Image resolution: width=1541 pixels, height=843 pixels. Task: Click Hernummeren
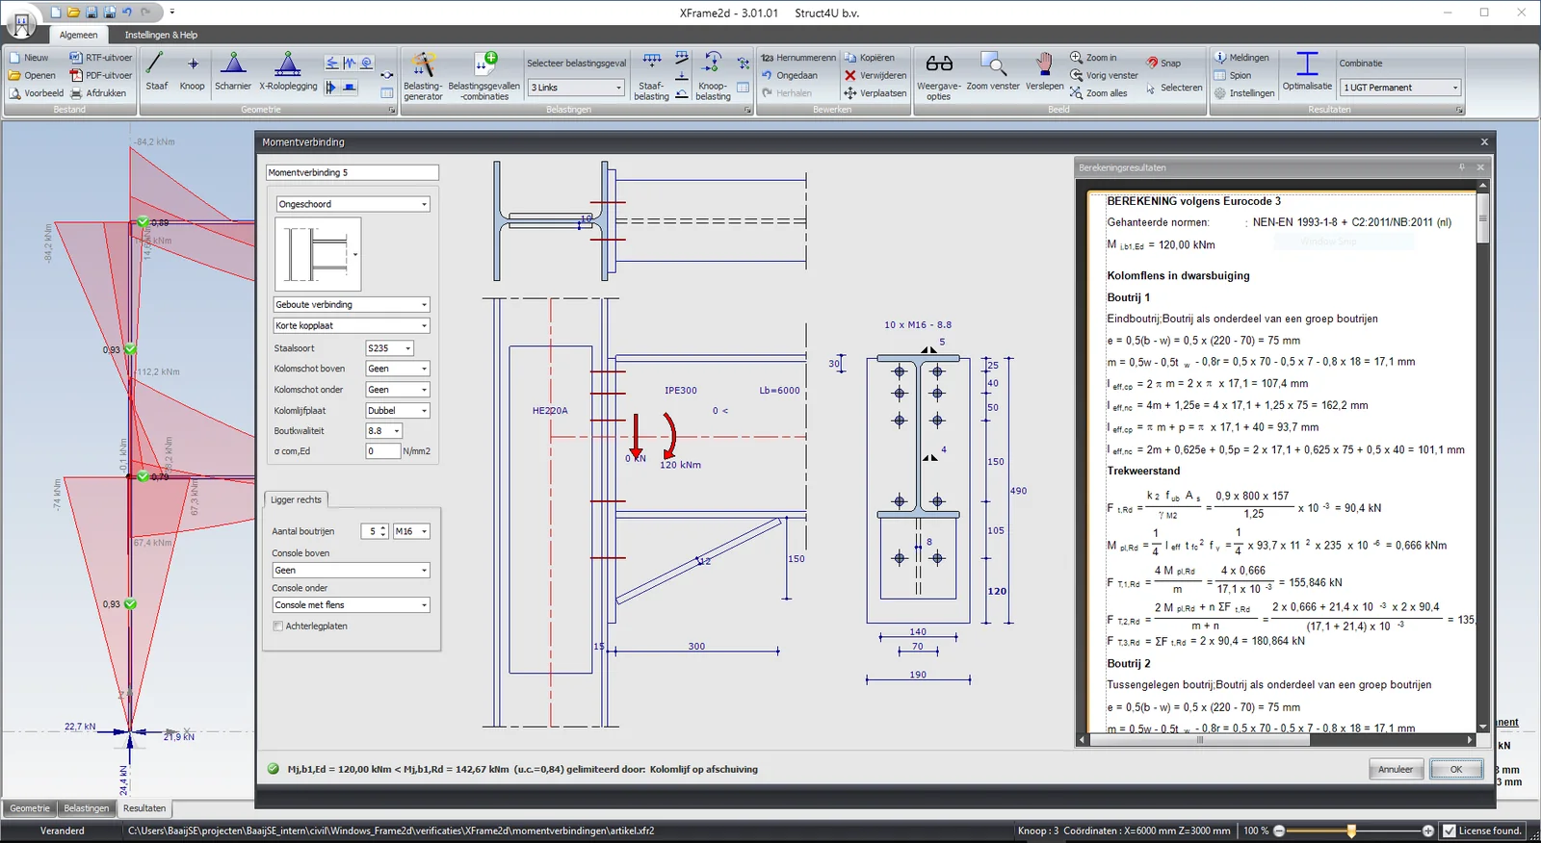tap(798, 58)
